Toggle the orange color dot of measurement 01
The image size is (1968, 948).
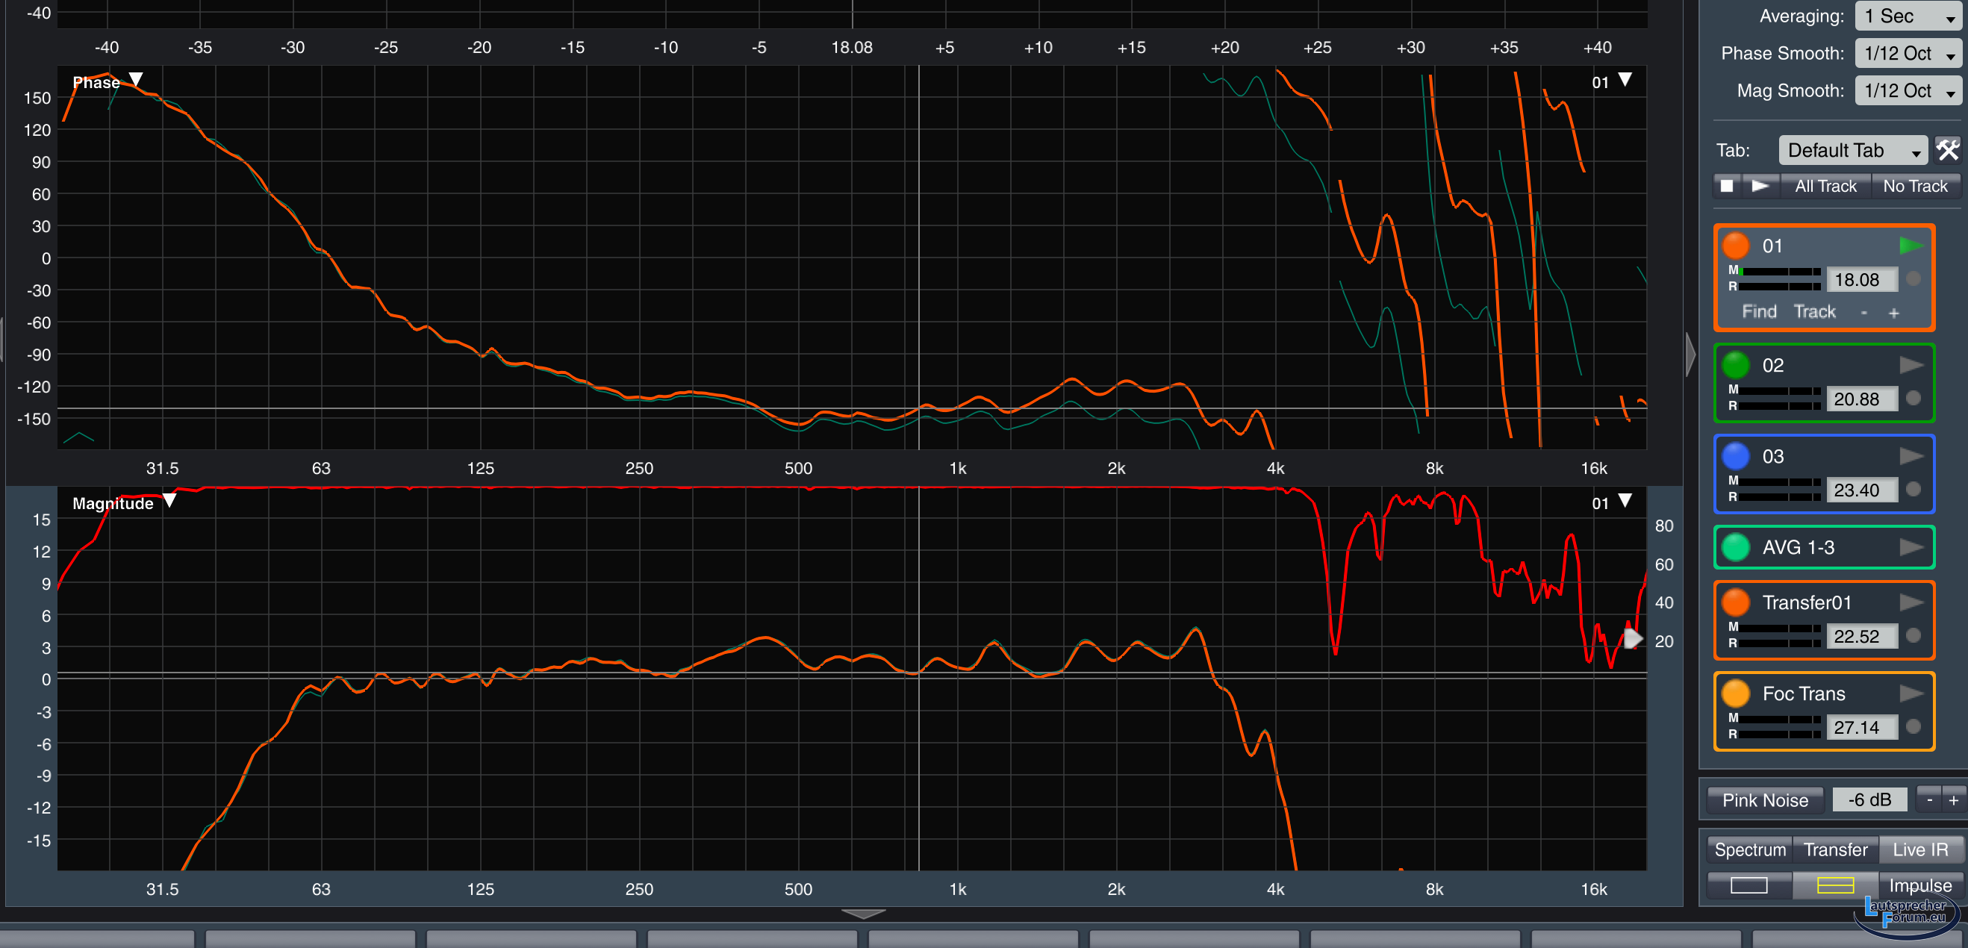1736,246
